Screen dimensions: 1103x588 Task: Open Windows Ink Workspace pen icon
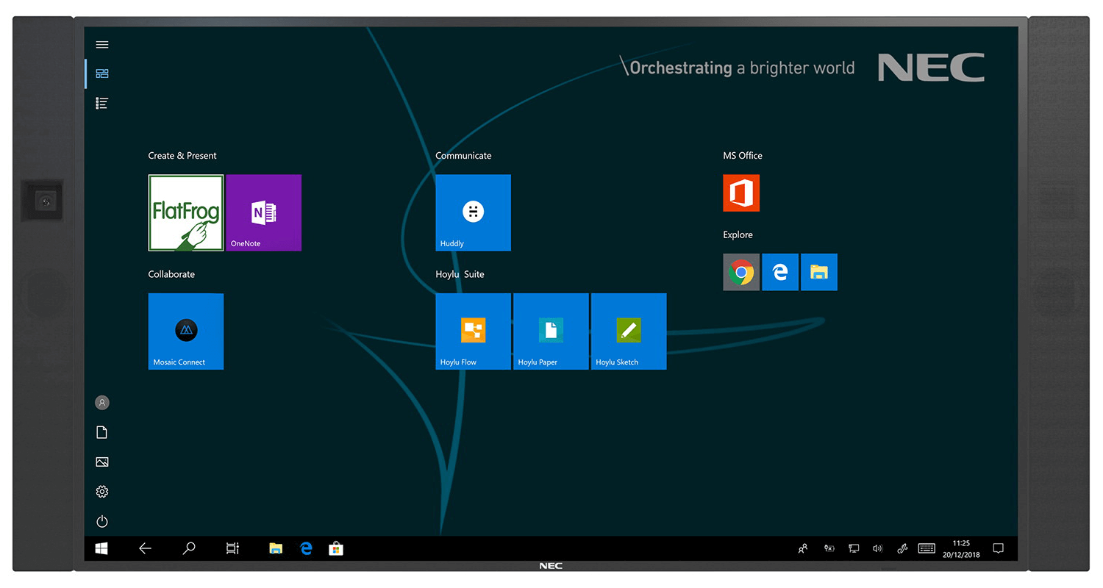(x=902, y=548)
